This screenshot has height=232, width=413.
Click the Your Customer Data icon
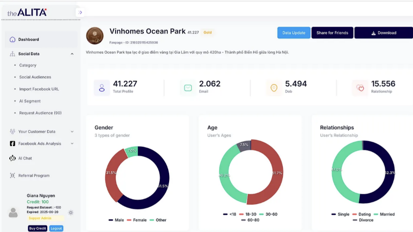(12, 131)
